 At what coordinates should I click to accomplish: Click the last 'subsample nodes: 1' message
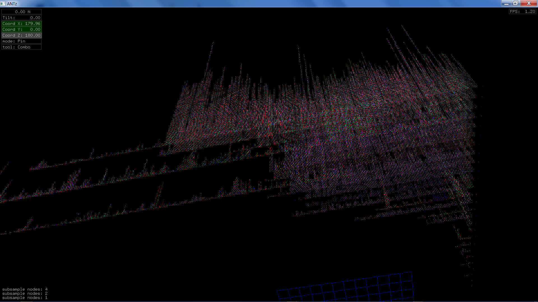tap(25, 298)
